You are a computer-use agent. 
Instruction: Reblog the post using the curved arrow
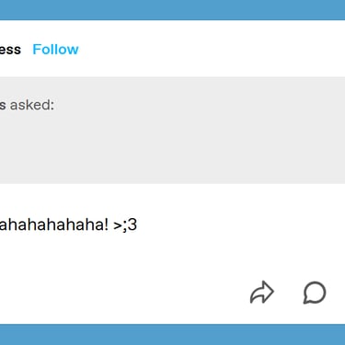(262, 293)
